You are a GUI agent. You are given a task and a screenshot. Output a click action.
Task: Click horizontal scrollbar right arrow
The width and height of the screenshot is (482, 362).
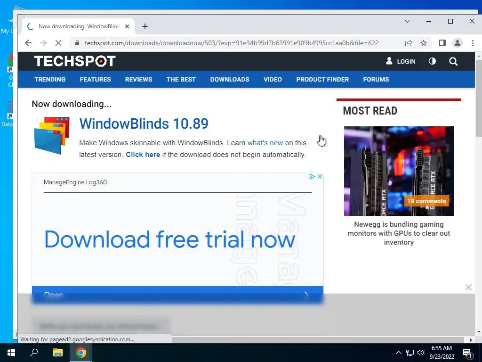pyautogui.click(x=471, y=340)
